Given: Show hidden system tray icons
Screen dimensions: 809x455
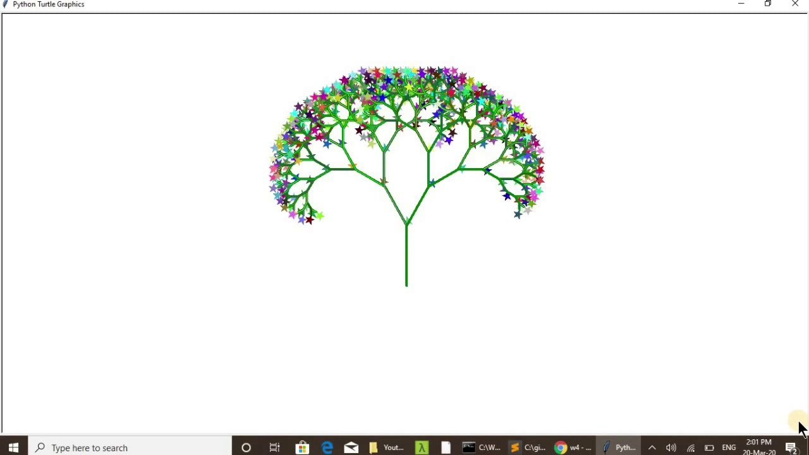Looking at the screenshot, I should click(x=652, y=447).
